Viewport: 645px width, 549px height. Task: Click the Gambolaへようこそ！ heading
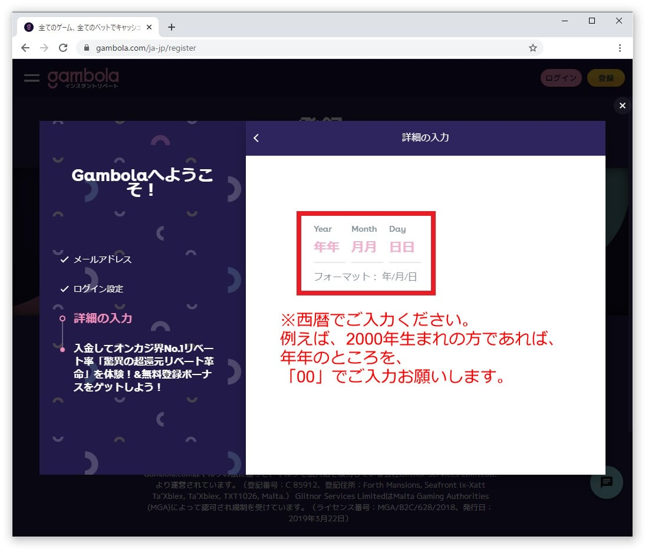pyautogui.click(x=142, y=182)
